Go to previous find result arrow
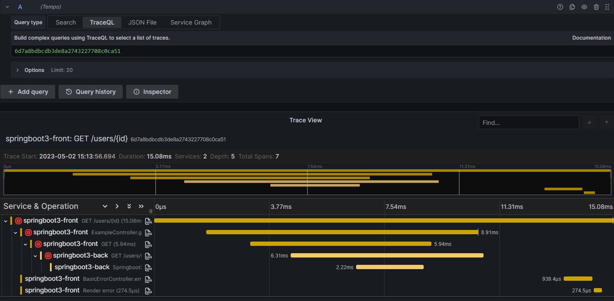This screenshot has height=301, width=614. [x=606, y=123]
